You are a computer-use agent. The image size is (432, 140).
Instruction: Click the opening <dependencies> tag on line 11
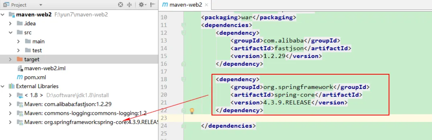(227, 25)
